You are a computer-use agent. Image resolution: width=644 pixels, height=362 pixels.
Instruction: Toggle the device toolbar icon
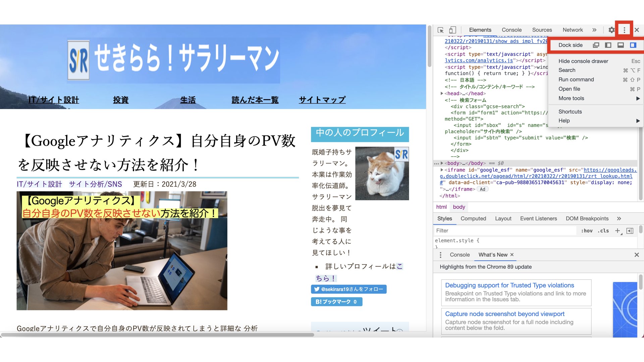pyautogui.click(x=452, y=30)
